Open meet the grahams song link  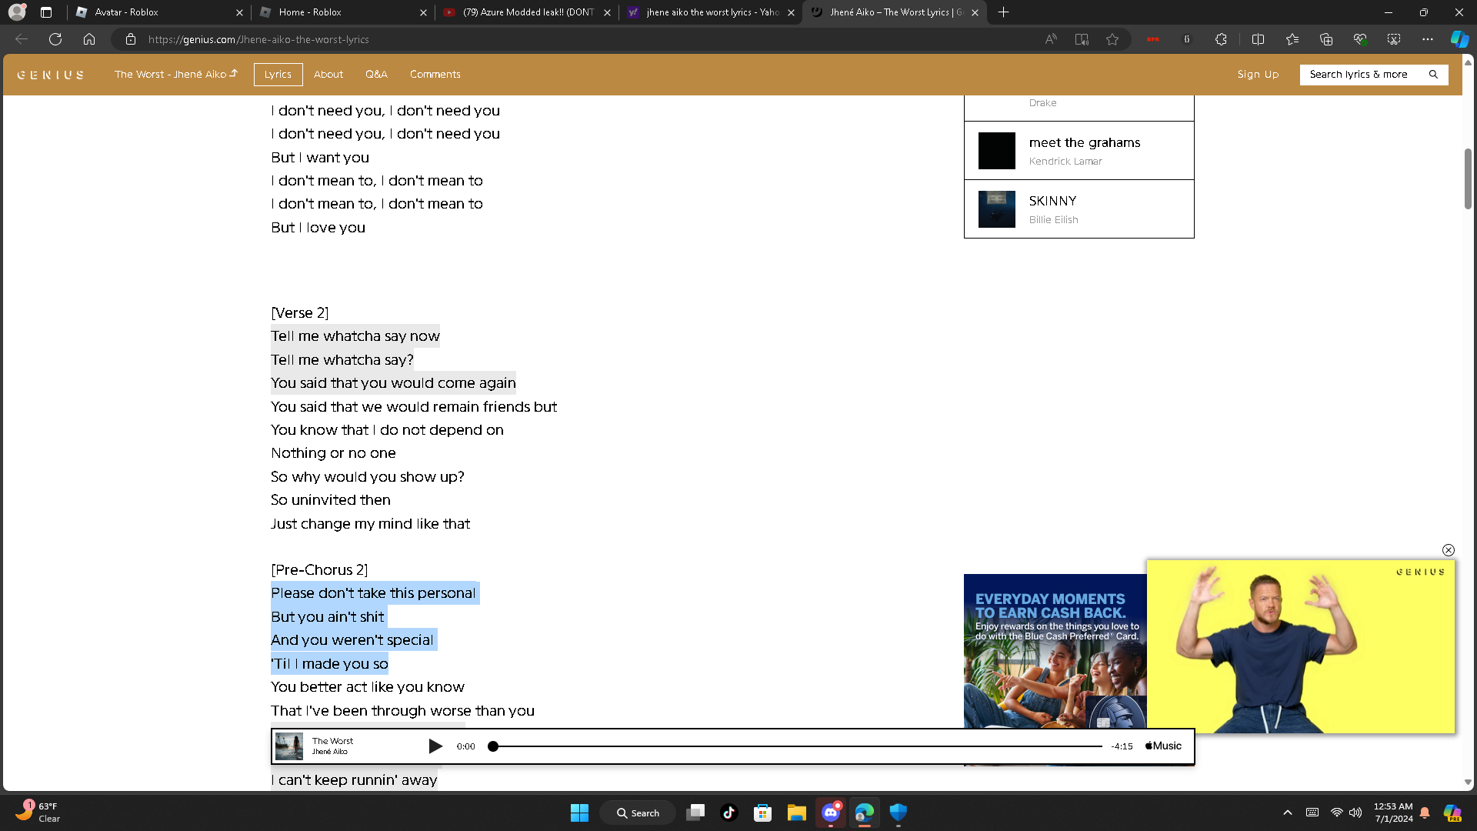pyautogui.click(x=1079, y=151)
